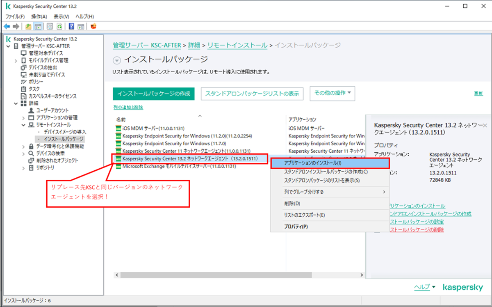Click the 更新 refresh link
This screenshot has height=307, width=492.
(x=478, y=93)
